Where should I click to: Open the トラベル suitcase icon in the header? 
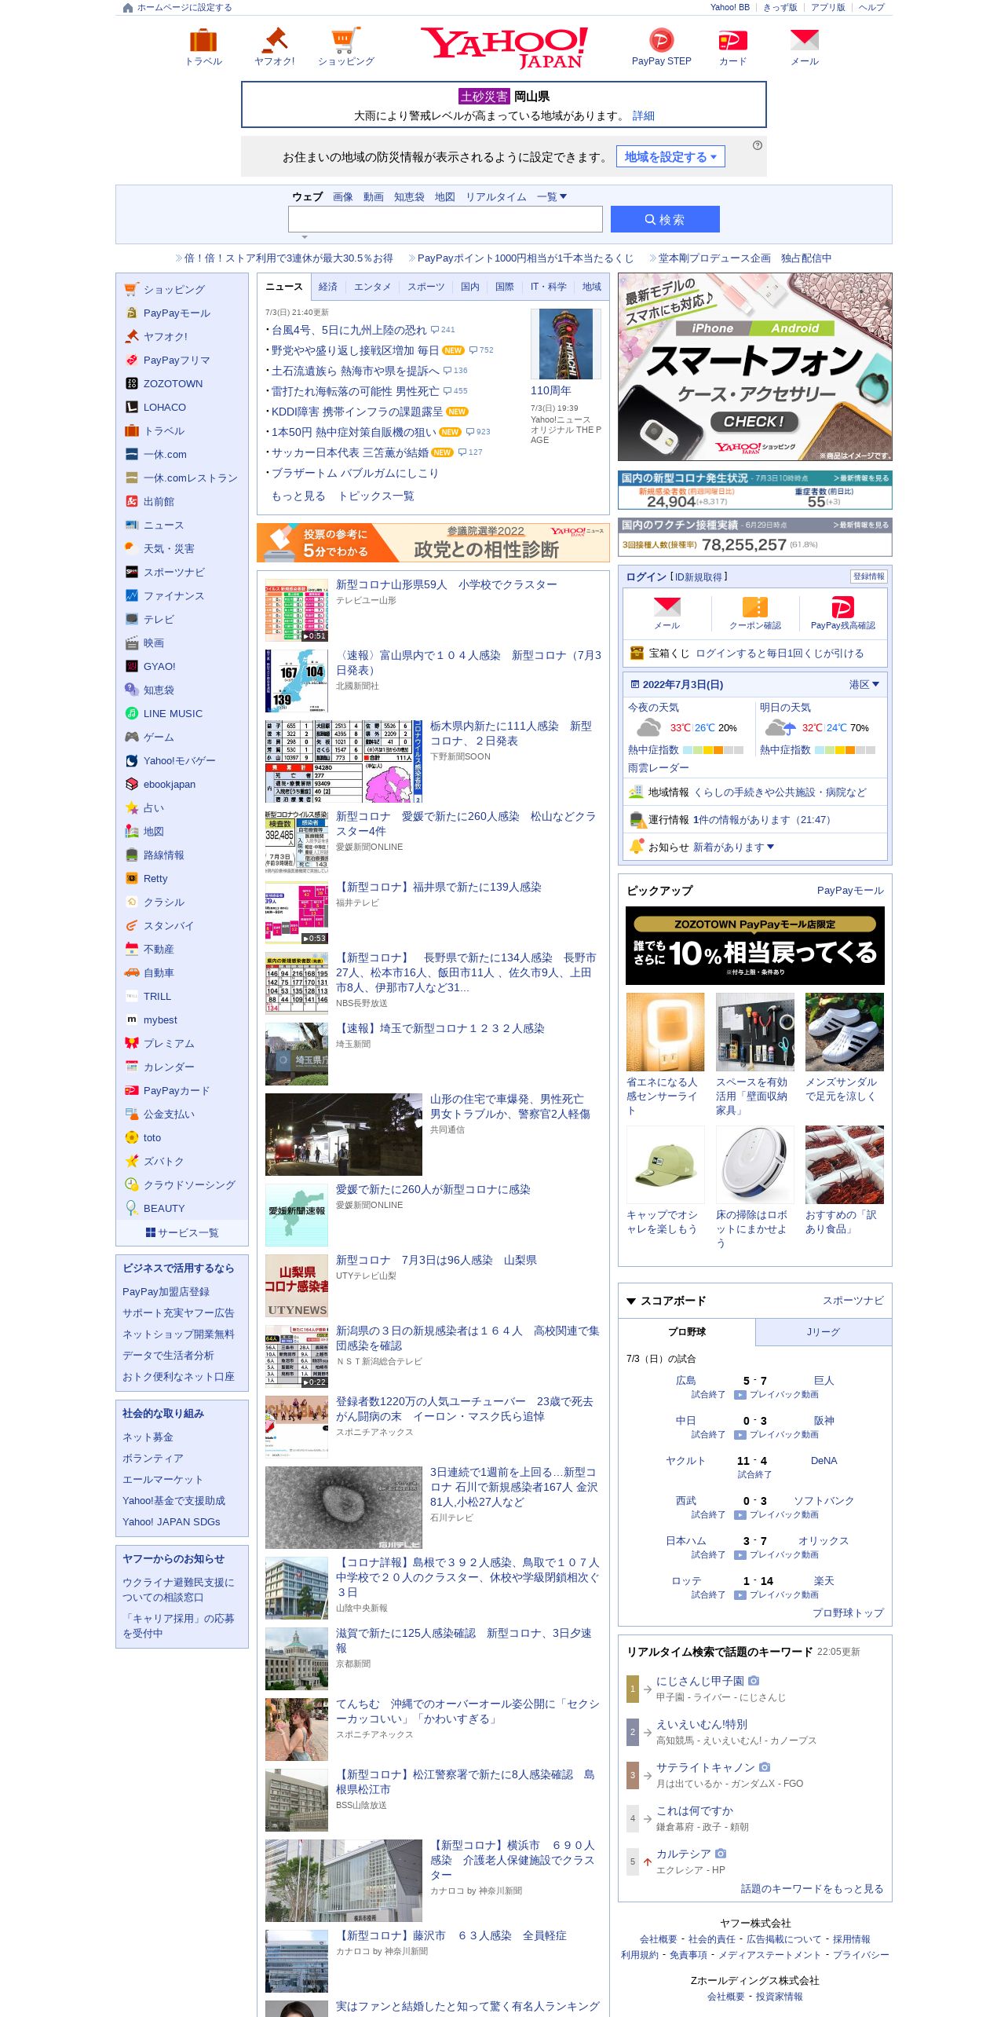(203, 40)
